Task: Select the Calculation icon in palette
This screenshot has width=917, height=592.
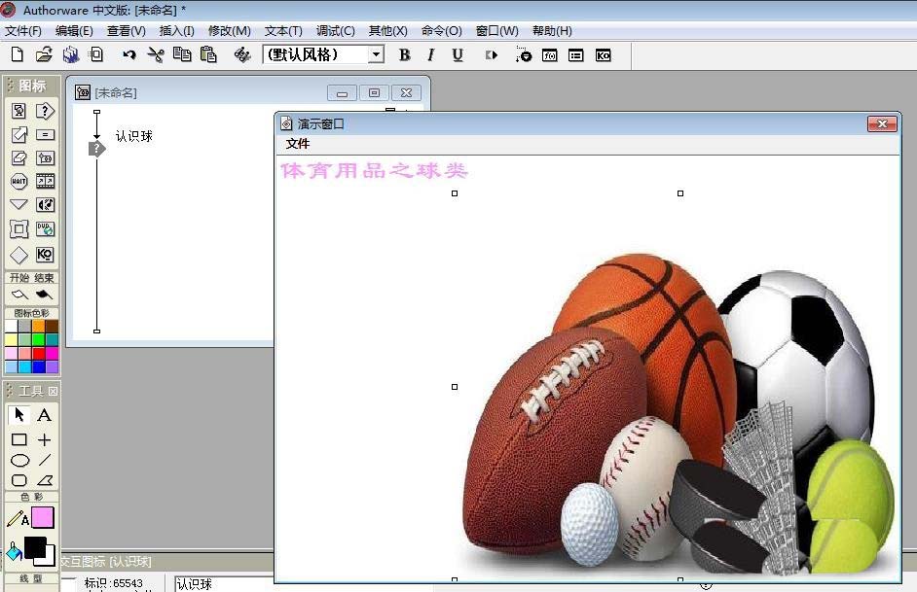Action: 45,135
